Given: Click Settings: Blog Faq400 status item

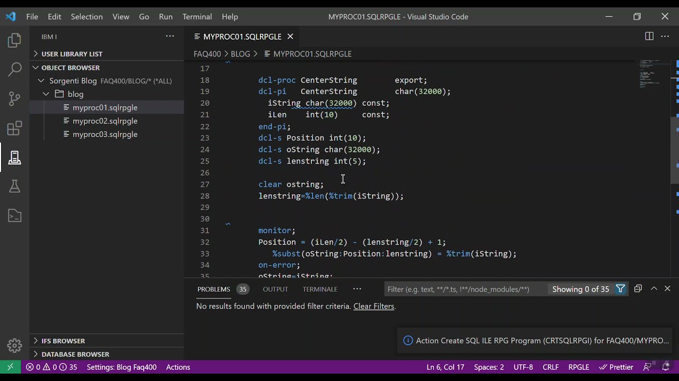Looking at the screenshot, I should [x=121, y=367].
